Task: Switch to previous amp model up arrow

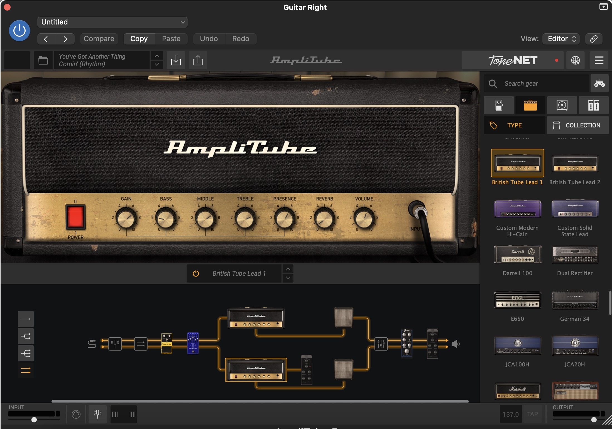Action: [288, 269]
